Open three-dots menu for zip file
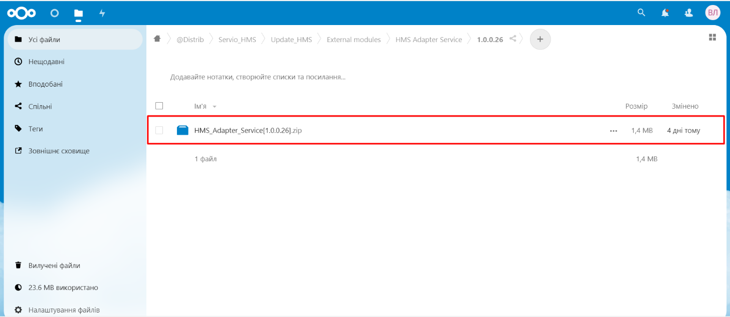 [613, 131]
